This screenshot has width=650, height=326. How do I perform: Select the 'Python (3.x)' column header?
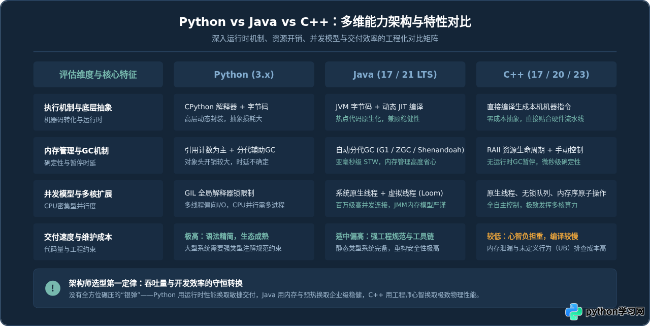coord(244,75)
